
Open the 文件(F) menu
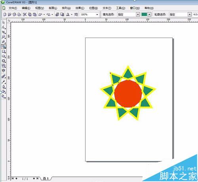13,8
